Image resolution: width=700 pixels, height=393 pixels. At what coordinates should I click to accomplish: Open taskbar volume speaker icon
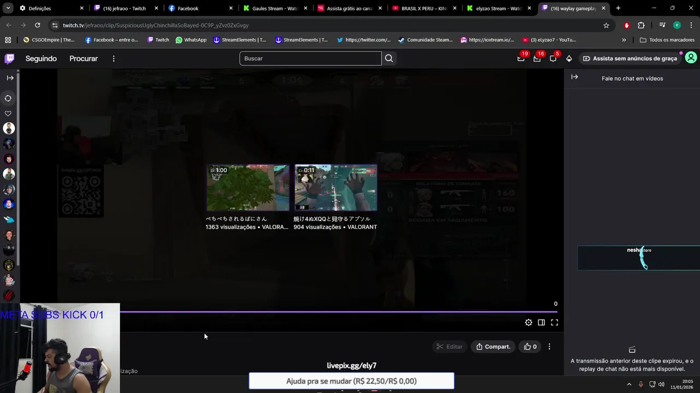point(662,384)
